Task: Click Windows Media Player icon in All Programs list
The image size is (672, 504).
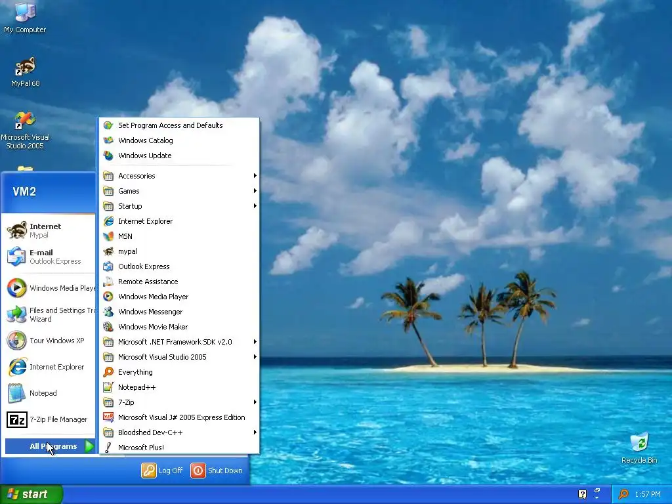Action: [x=108, y=297]
